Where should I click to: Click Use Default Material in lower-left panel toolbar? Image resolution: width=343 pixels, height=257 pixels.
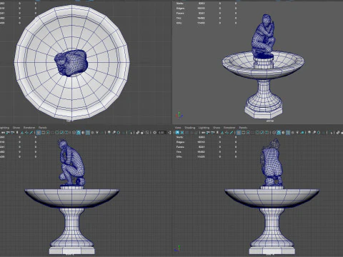coord(83,133)
